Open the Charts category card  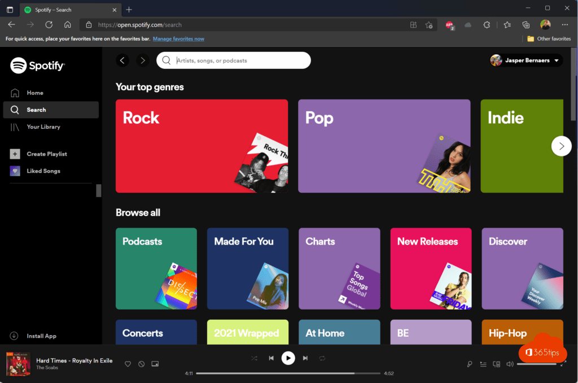click(339, 268)
